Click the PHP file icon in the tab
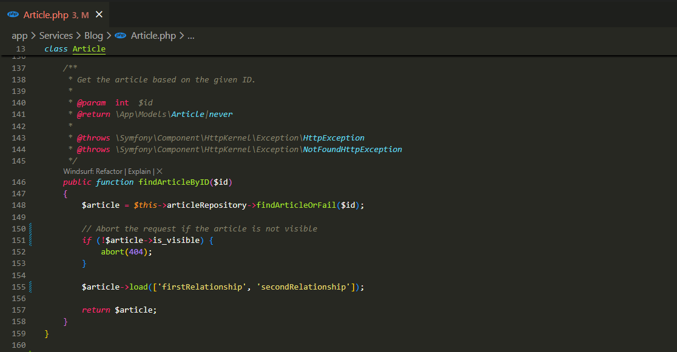Viewport: 677px width, 352px height. [x=13, y=15]
